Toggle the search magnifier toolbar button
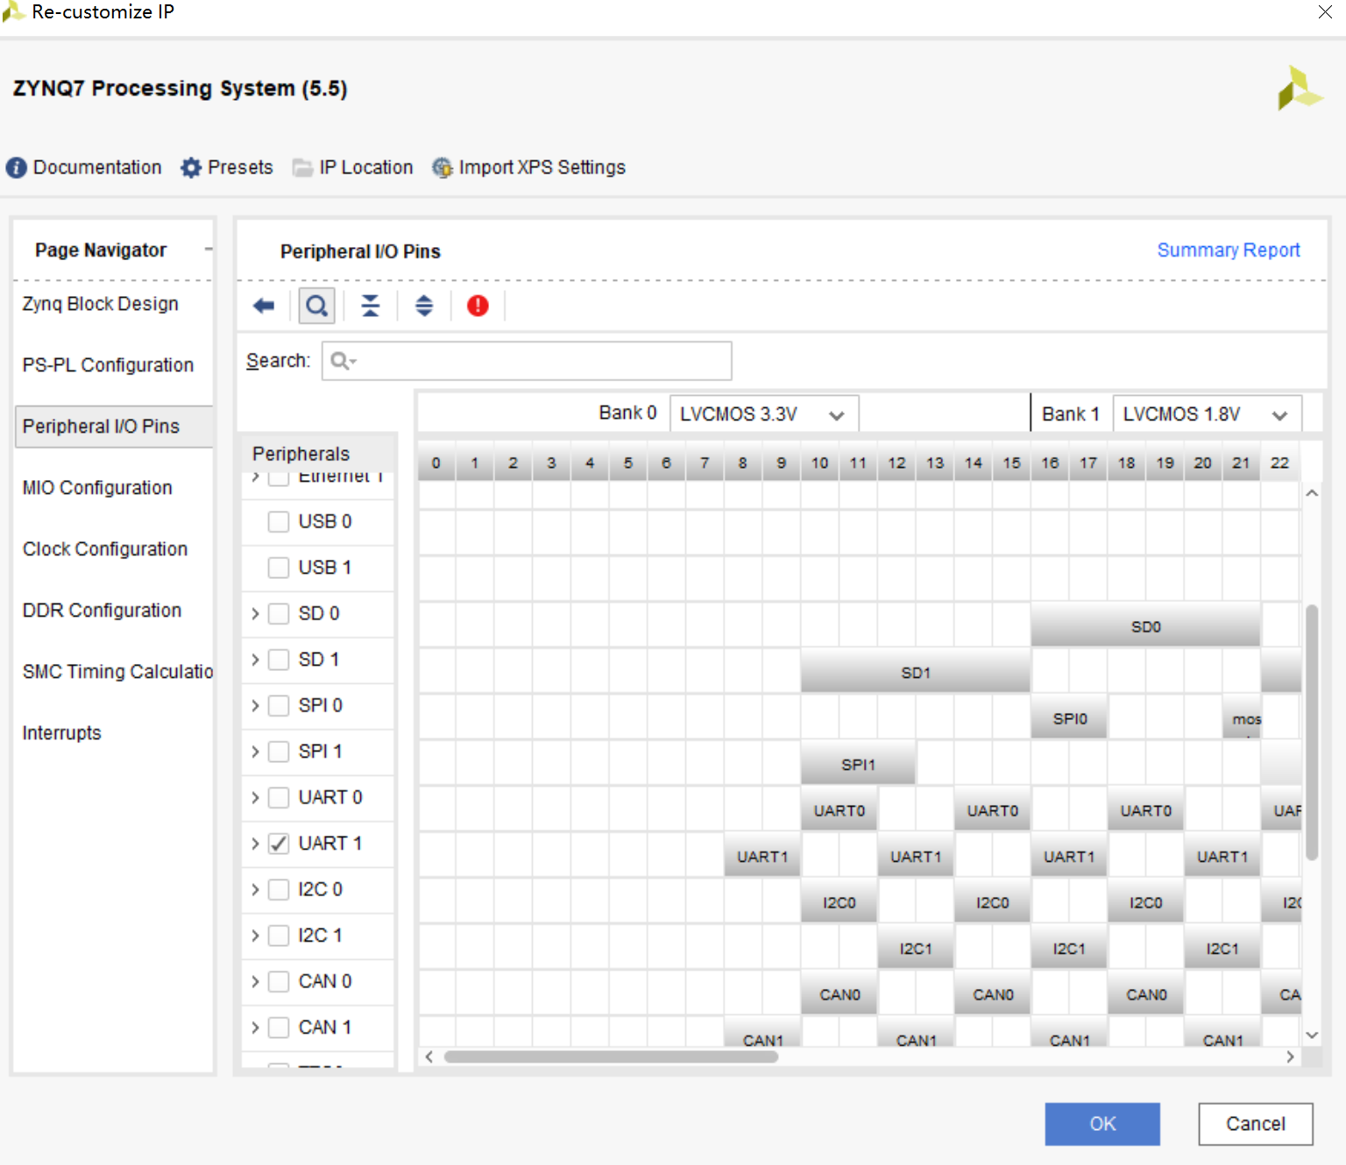The height and width of the screenshot is (1165, 1346). (x=316, y=306)
